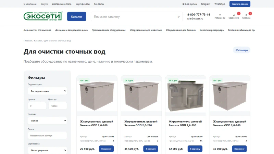Image resolution: width=274 pixels, height=154 pixels.
Task: Open Сравнение comparison icon
Action: [234, 15]
